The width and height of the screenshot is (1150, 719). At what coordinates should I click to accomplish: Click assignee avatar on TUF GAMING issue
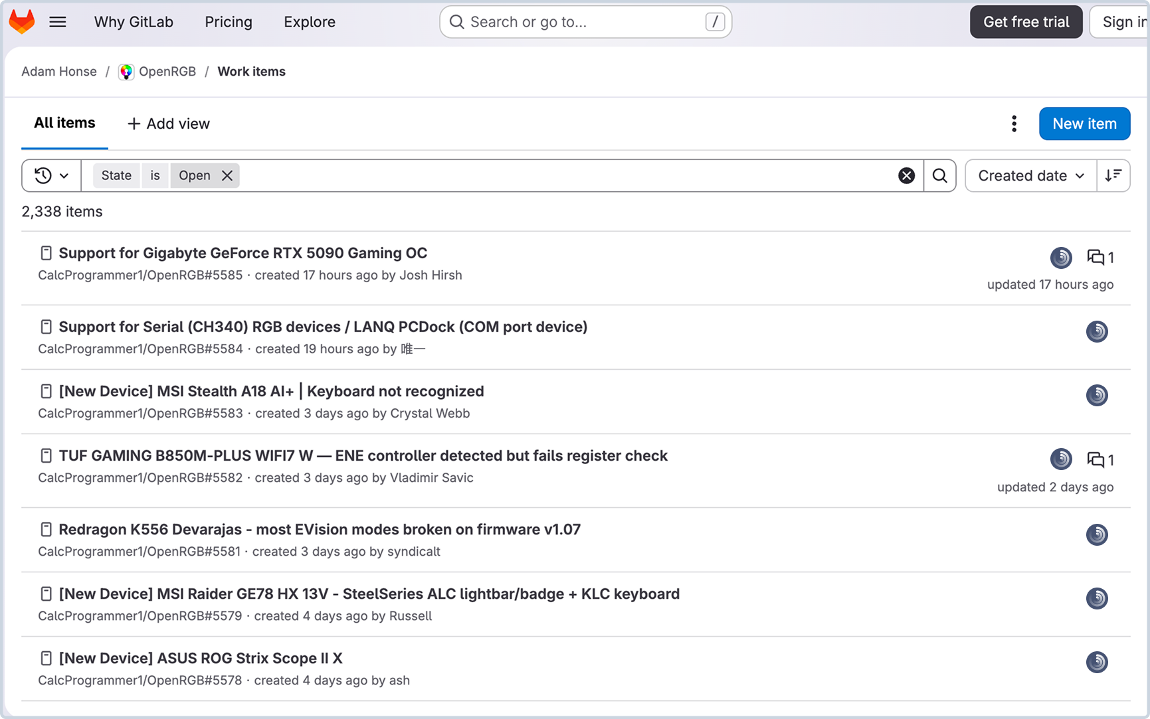click(1061, 459)
